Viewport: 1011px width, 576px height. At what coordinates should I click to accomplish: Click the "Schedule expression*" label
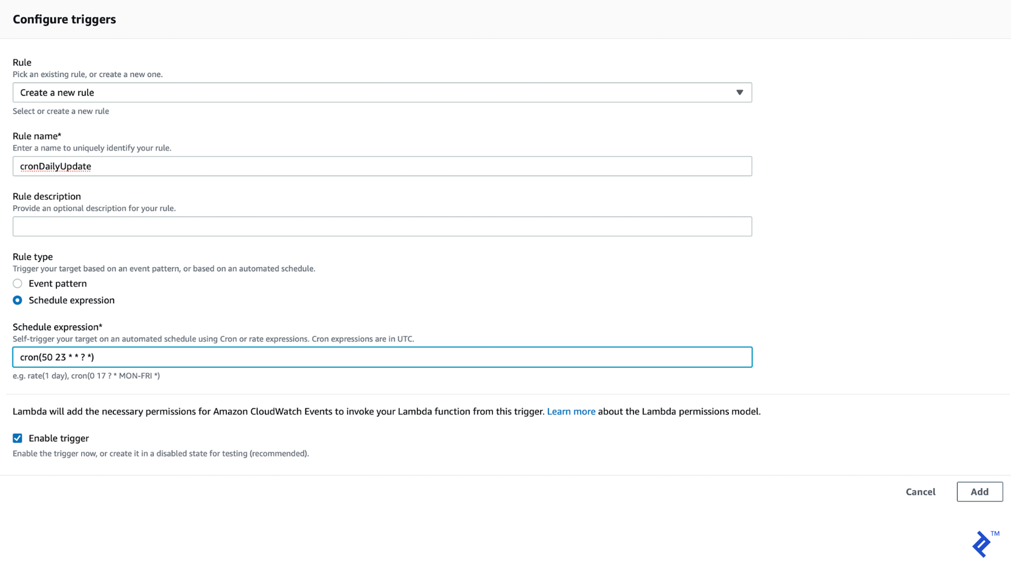click(x=57, y=327)
